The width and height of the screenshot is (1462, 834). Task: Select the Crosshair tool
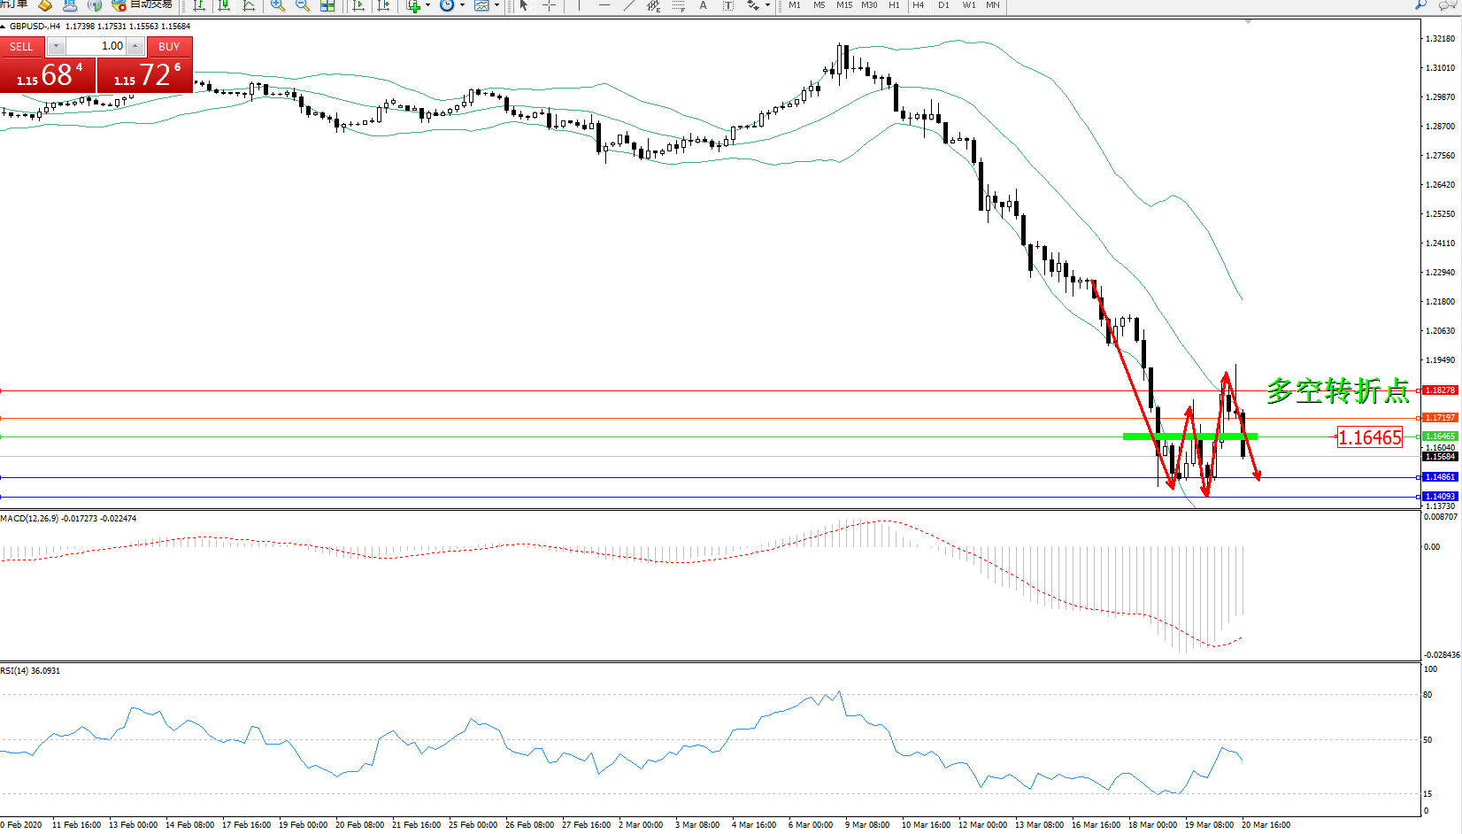point(549,5)
